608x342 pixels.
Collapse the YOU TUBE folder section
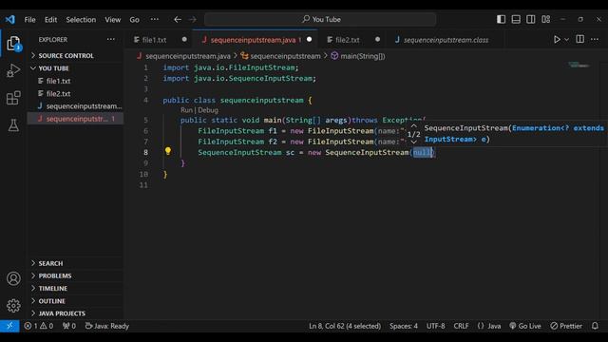point(76,68)
